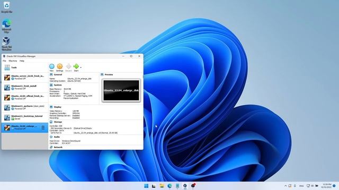
Task: Click the blue notification badge in the tray
Action: [x=334, y=186]
